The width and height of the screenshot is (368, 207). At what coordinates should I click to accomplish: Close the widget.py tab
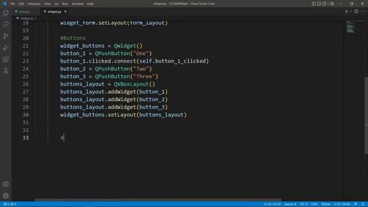click(x=66, y=11)
